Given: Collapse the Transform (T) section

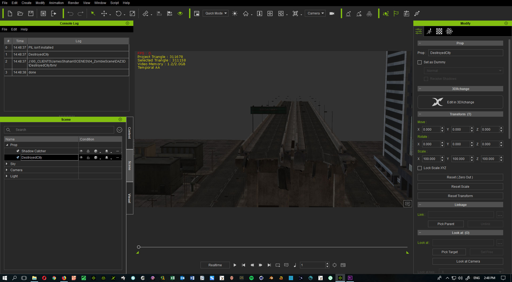Looking at the screenshot, I should (x=420, y=114).
